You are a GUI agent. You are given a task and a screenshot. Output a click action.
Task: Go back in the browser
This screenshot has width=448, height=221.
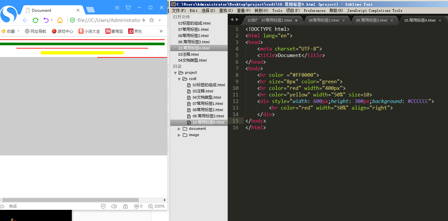[x=25, y=20]
